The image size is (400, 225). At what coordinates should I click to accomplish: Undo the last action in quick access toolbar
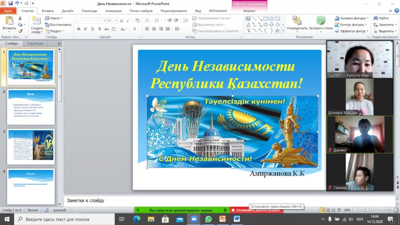pos(17,3)
